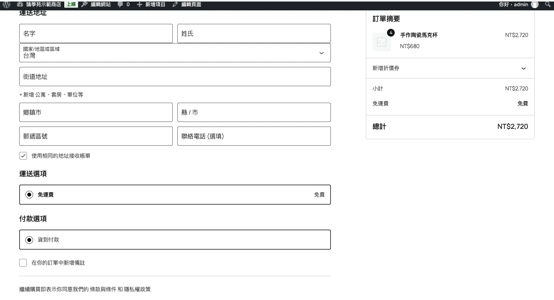Image resolution: width=554 pixels, height=300 pixels.
Task: Click the NT$2,720 amount beside 總計
Action: click(513, 127)
